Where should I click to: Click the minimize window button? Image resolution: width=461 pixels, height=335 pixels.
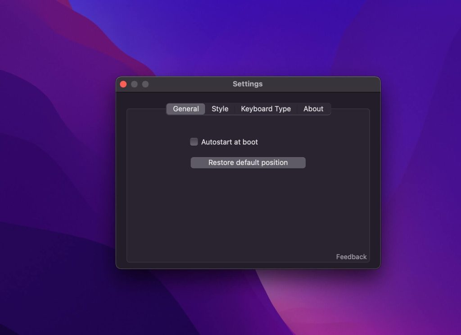(134, 84)
